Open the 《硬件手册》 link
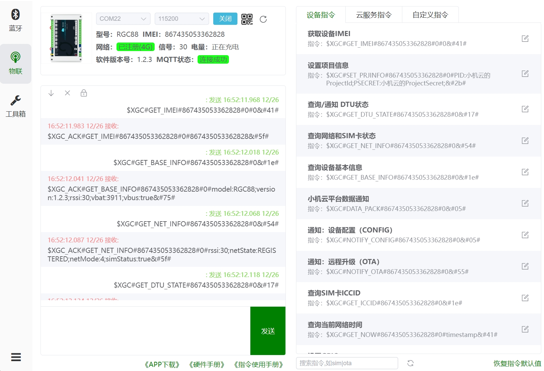 pos(207,365)
